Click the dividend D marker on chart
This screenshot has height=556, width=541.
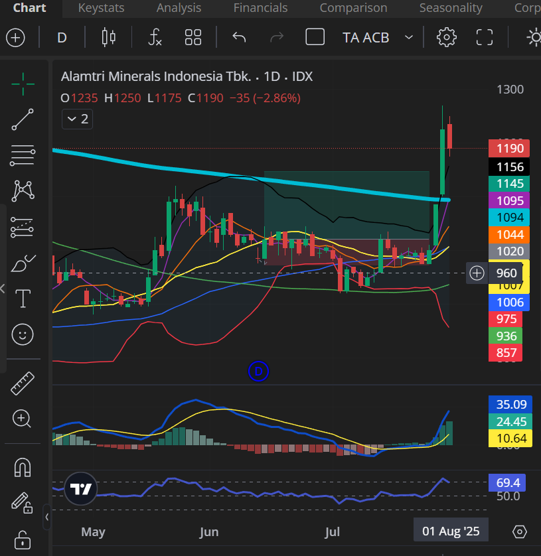258,372
